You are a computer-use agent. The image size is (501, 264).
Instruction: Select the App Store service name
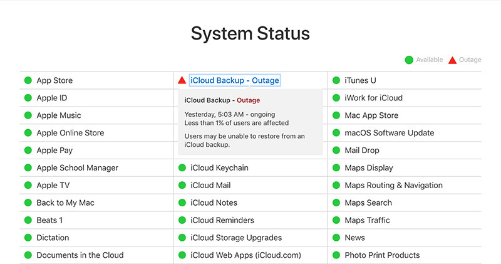(x=54, y=80)
